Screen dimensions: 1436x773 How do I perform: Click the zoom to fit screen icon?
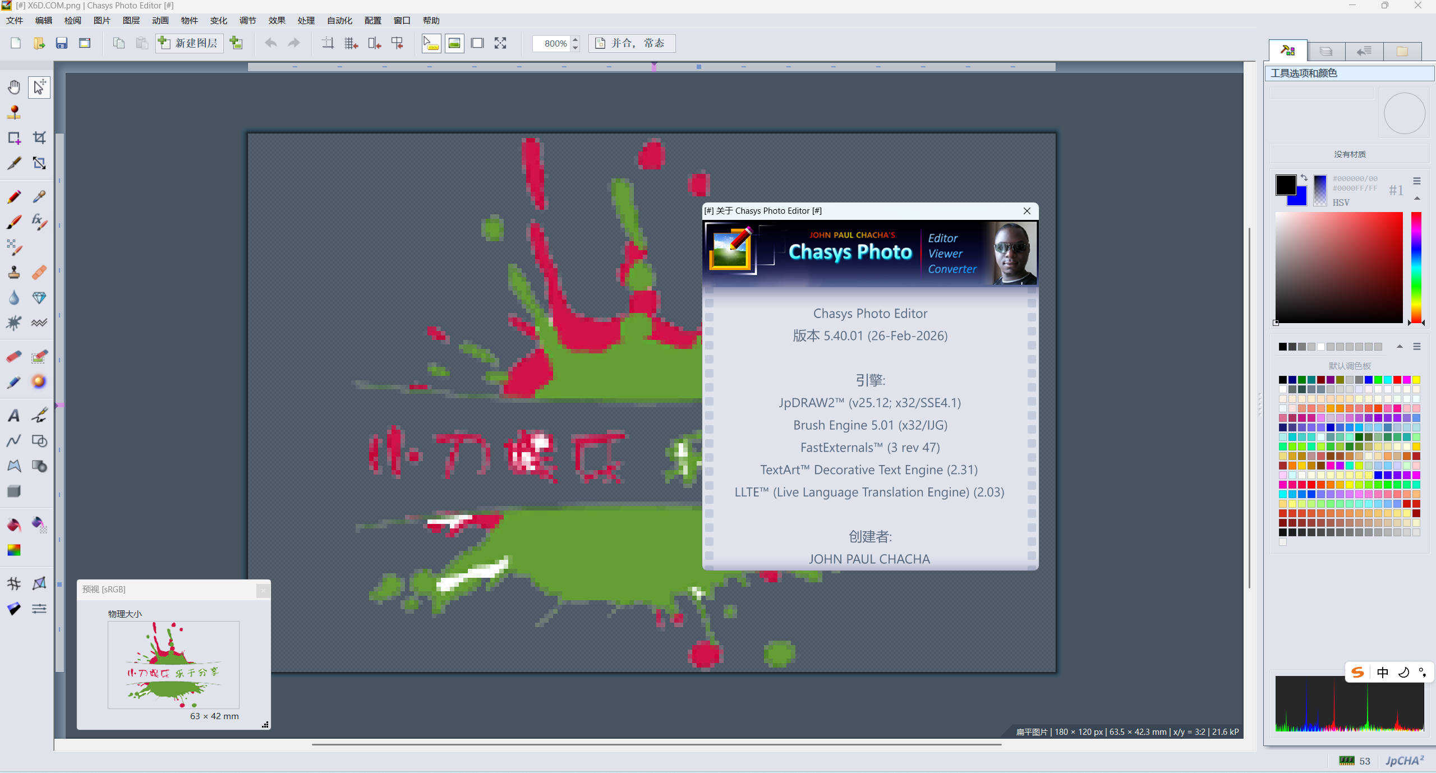click(x=500, y=43)
